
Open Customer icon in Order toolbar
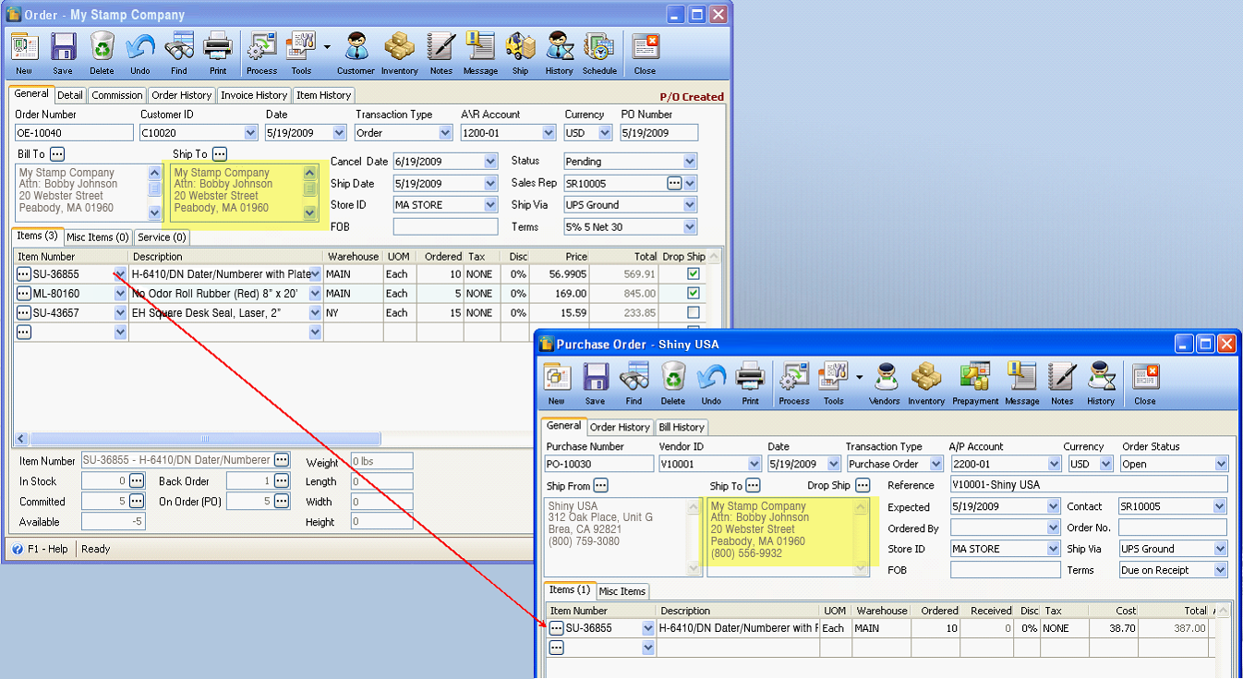356,46
